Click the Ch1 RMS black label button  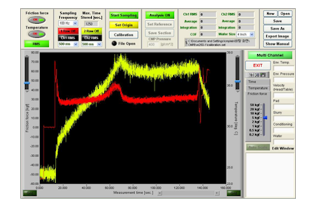coord(67,37)
